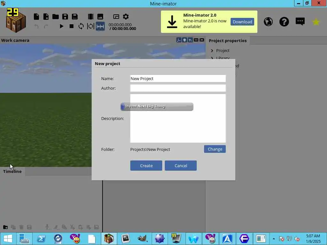Focus the Name field containing New Project
Viewport: 327px width, 245px height.
[178, 78]
